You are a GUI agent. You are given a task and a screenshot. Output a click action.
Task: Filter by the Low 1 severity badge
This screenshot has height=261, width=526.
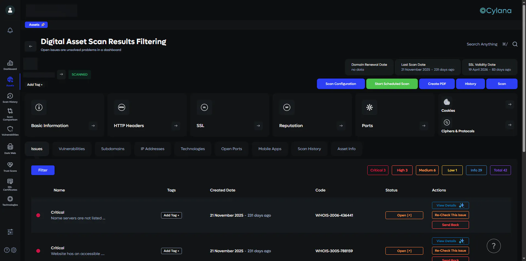coord(452,170)
